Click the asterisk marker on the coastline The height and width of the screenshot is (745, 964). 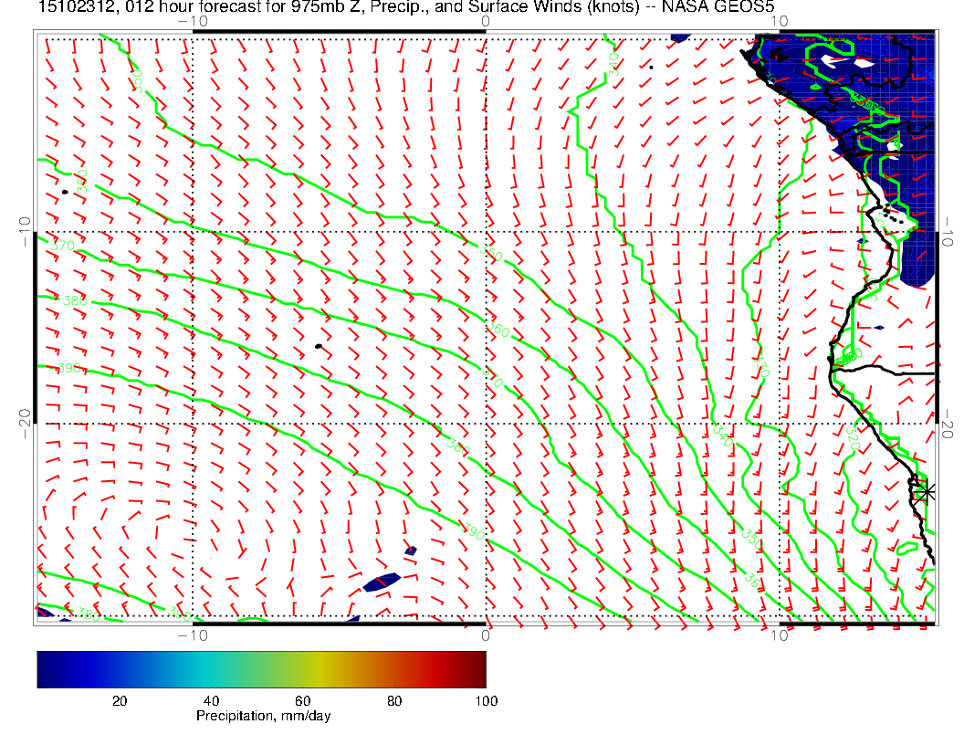(x=927, y=491)
